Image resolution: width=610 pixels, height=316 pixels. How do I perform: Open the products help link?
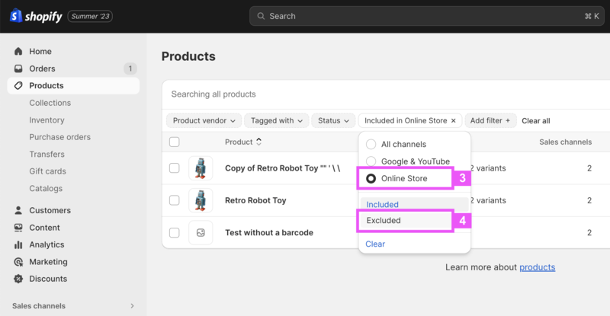coord(538,267)
